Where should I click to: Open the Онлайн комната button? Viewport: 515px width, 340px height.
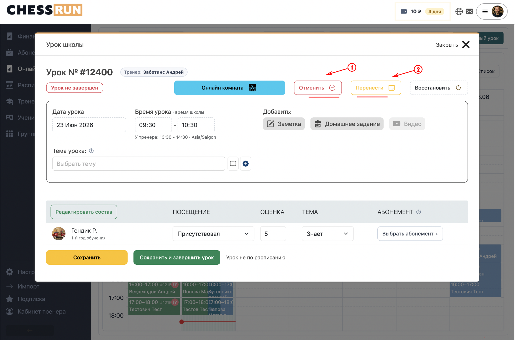[229, 88]
